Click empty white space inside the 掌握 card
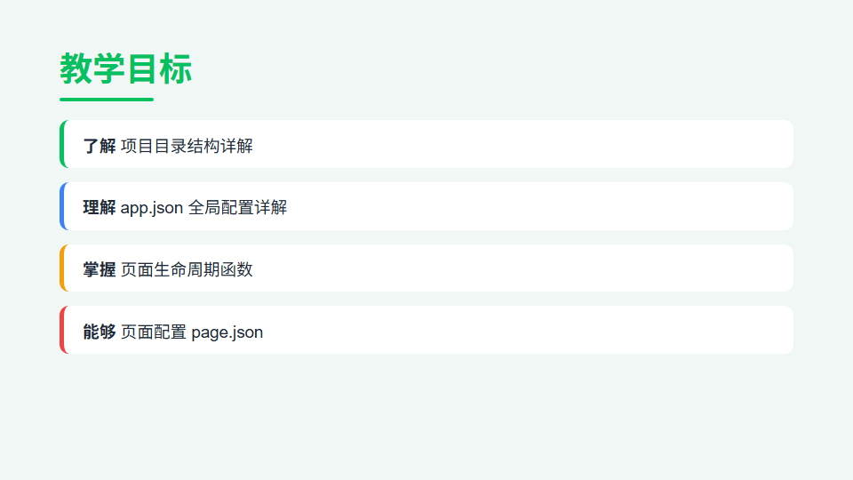 [x=522, y=268]
